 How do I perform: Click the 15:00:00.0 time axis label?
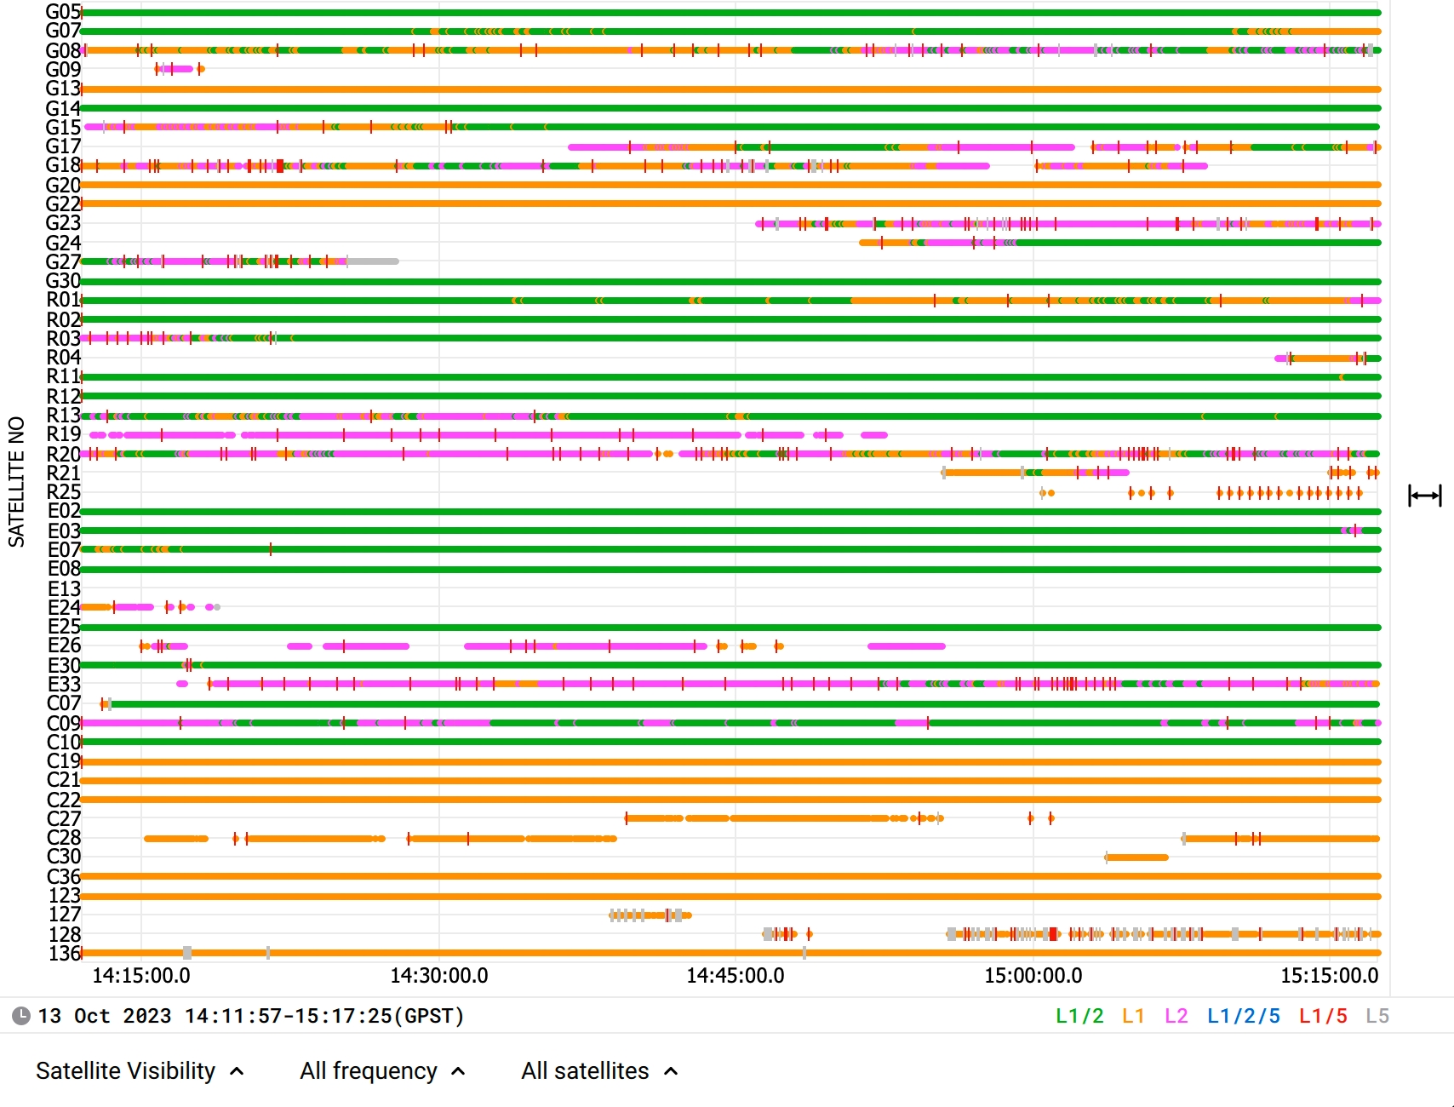(1033, 976)
